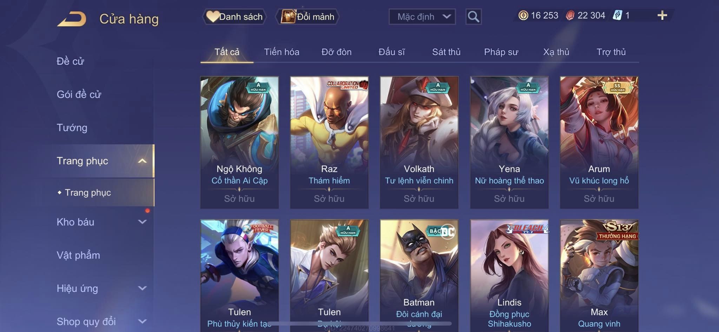Image resolution: width=719 pixels, height=332 pixels.
Task: Select the Pháp sư filter tab
Action: 501,52
